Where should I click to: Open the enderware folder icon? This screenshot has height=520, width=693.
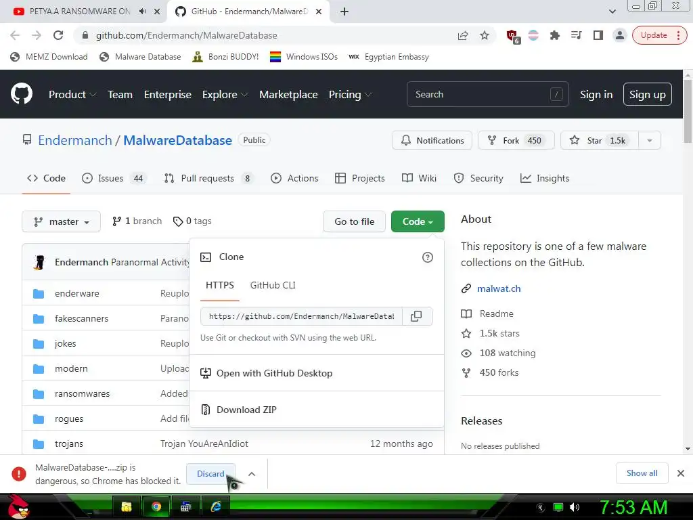(39, 294)
